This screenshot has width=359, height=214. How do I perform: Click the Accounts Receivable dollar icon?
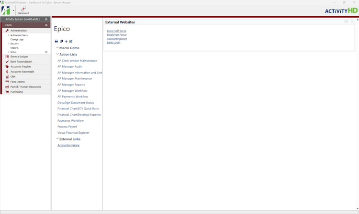point(7,72)
